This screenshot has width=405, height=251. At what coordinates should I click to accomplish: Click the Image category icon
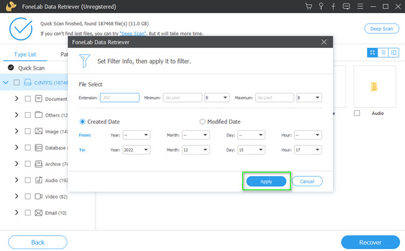[39, 131]
